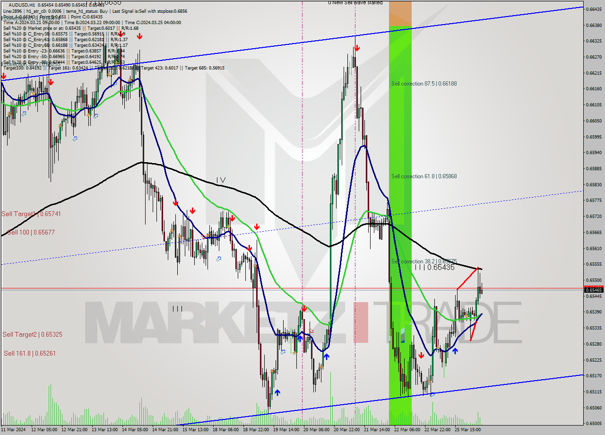
Task: Select the blue buy arrow under the 20 Mar 06:00 candles
Action: (326, 357)
